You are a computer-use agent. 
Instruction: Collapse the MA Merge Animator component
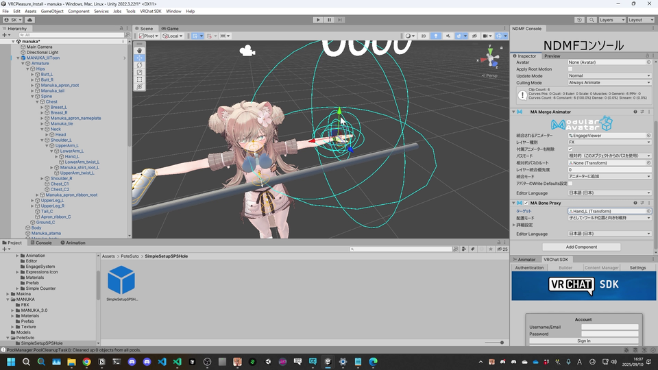(x=513, y=112)
